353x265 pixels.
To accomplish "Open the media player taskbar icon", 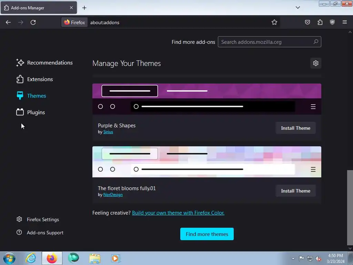I will click(x=116, y=258).
